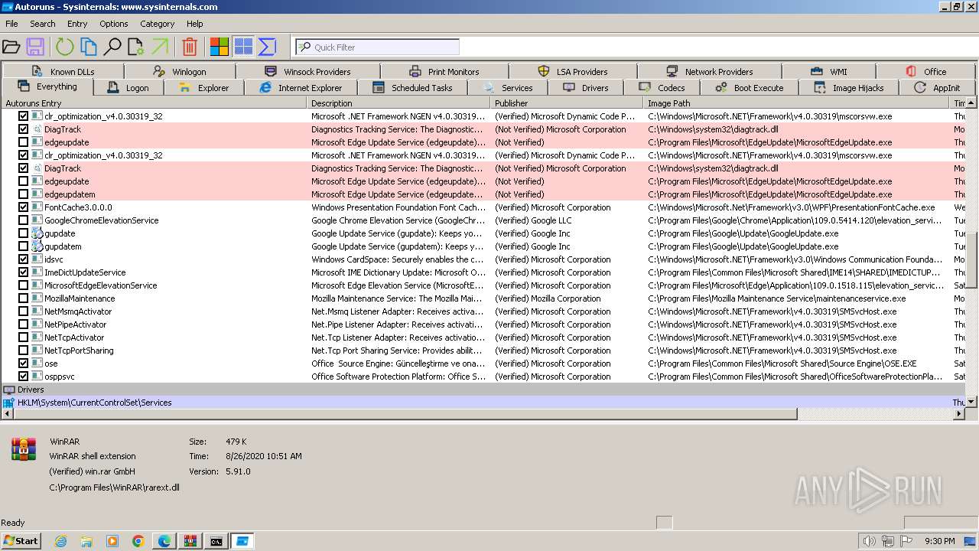Open Windows Explorer folder taskbar icon
The height and width of the screenshot is (551, 979).
pos(86,541)
